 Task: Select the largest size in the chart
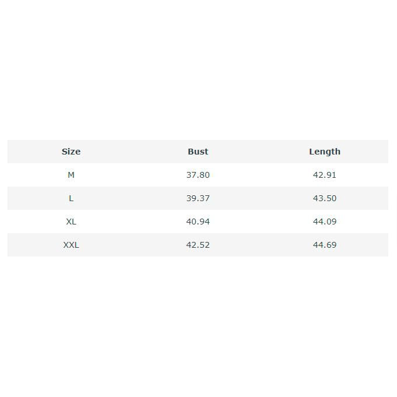point(71,245)
